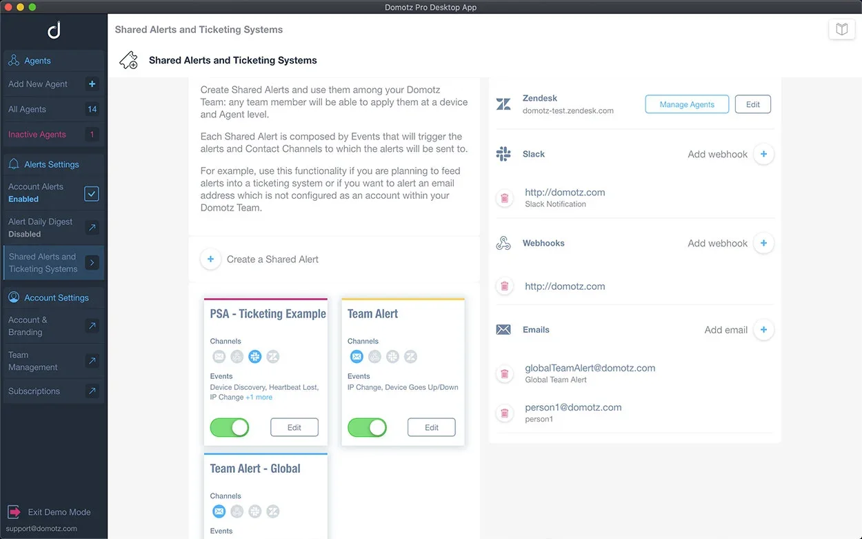This screenshot has width=862, height=539.
Task: Open Team Management arrow
Action: 92,361
